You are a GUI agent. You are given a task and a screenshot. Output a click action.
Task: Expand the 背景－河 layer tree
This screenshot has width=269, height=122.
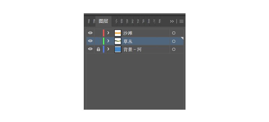(108, 49)
